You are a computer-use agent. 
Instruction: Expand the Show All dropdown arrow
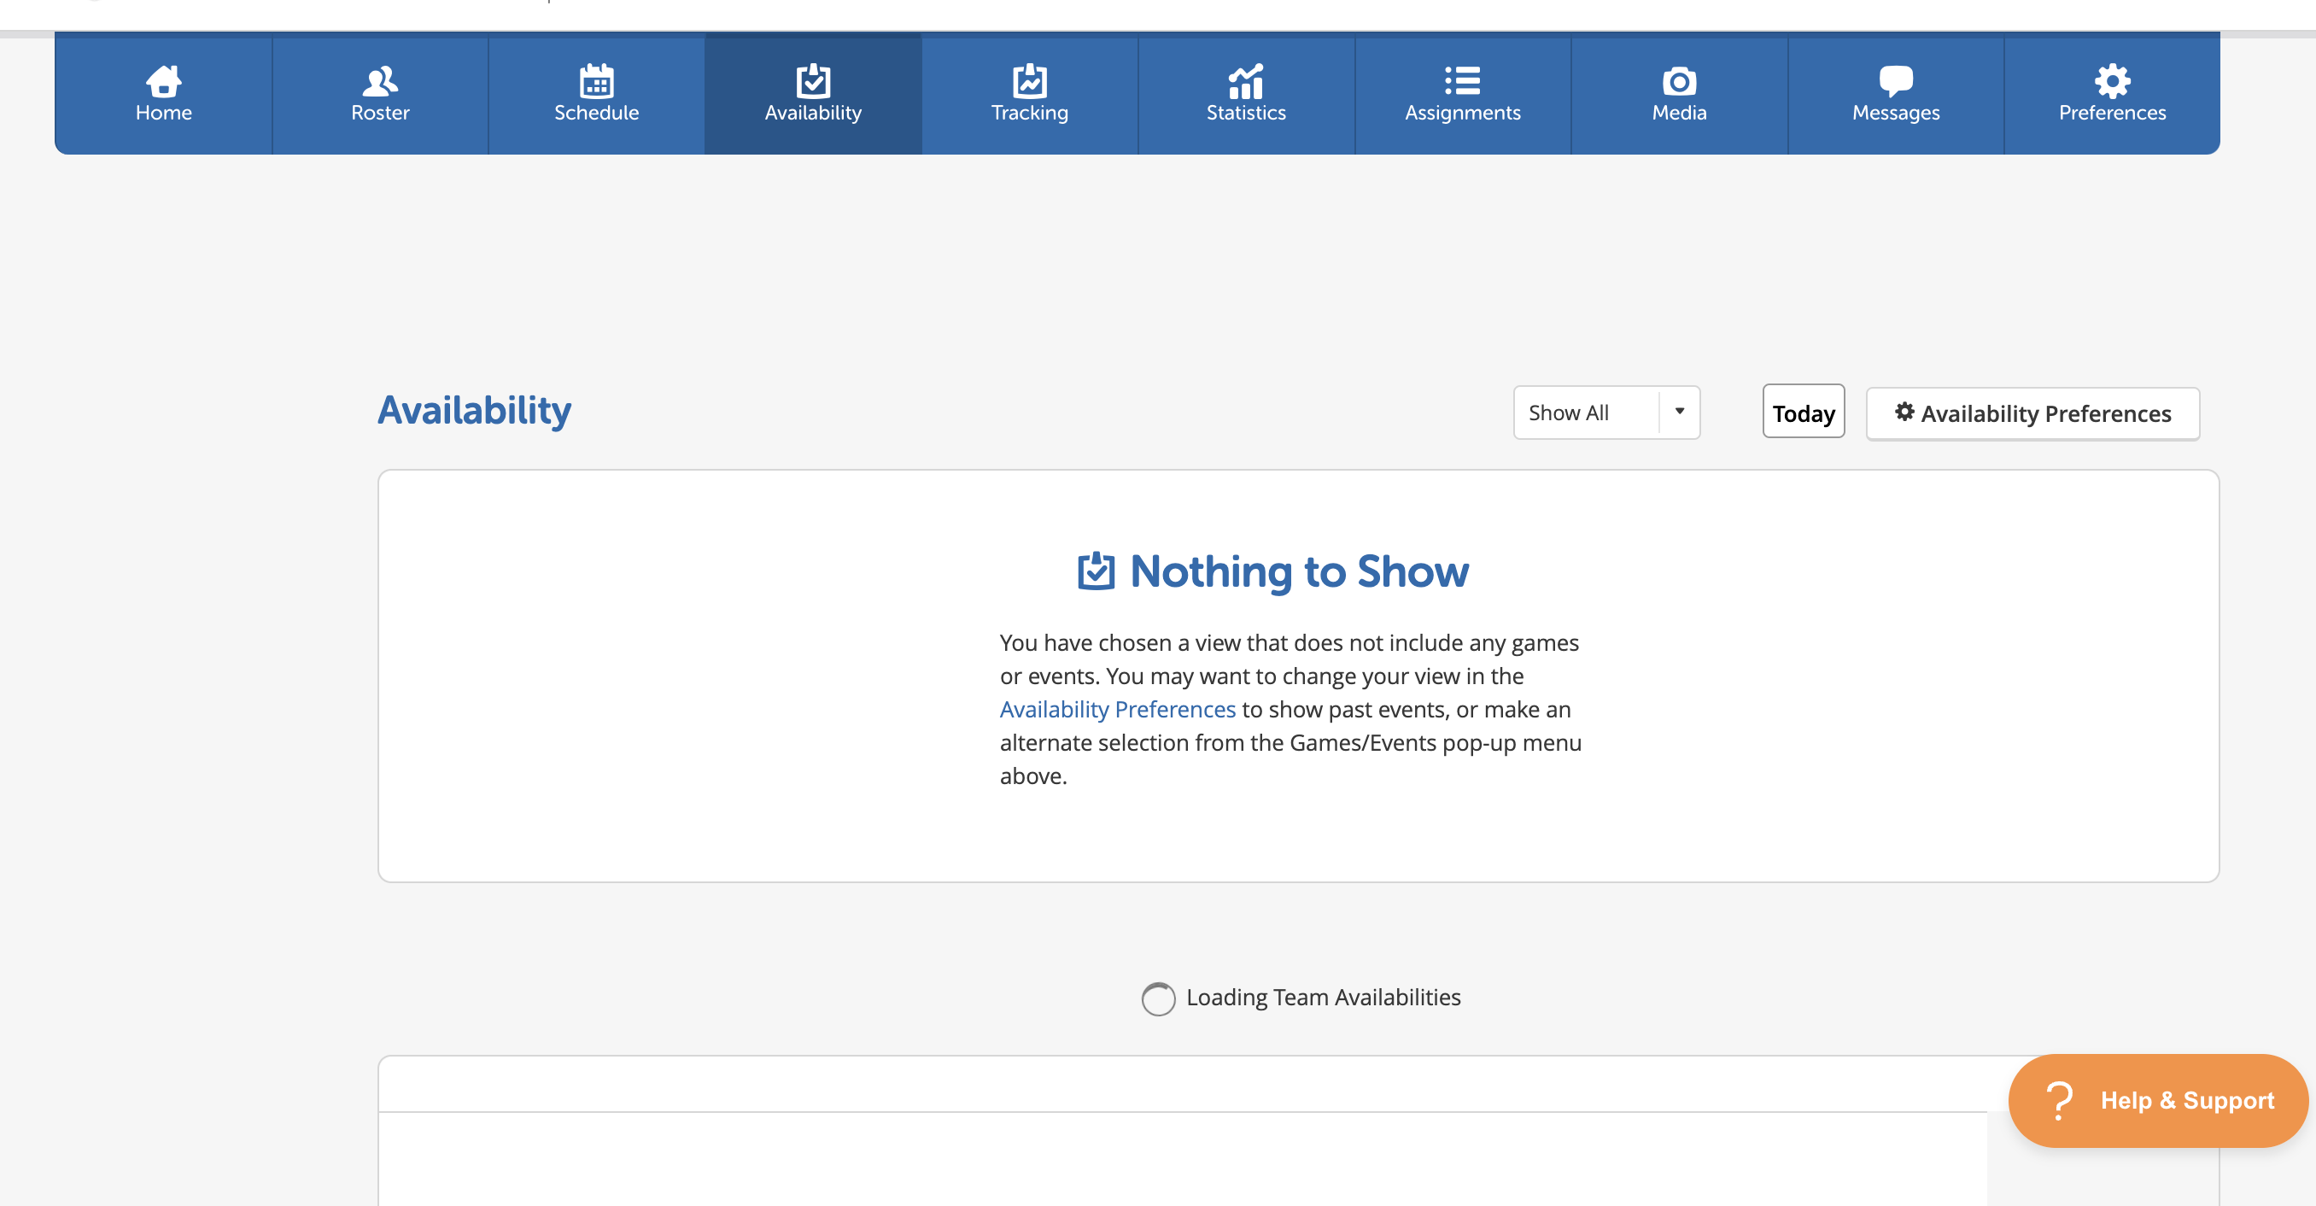click(x=1679, y=412)
